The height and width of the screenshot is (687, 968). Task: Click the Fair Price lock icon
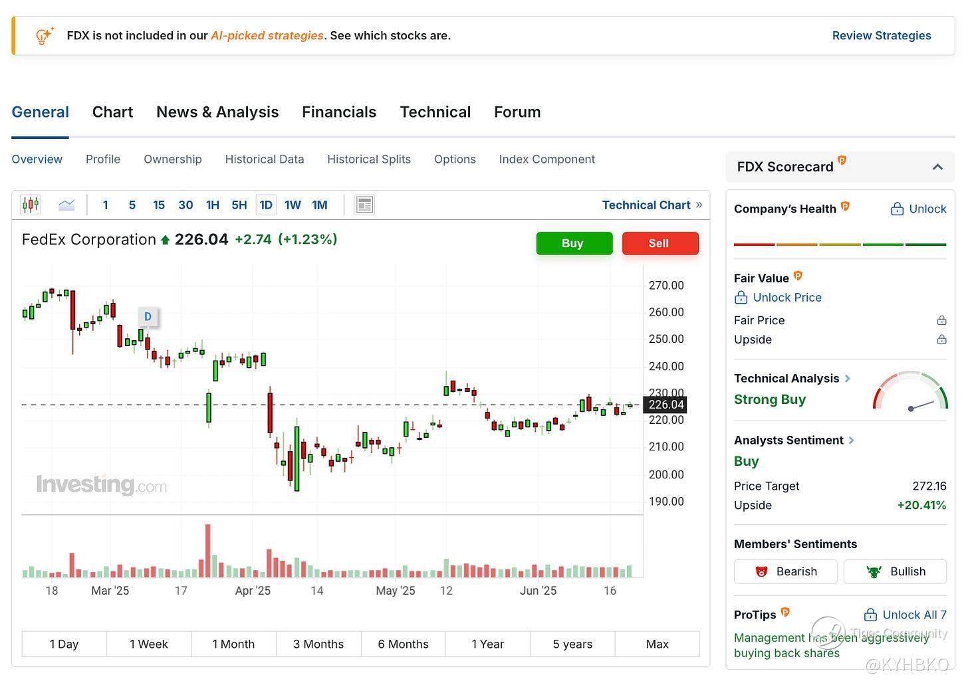tap(941, 320)
